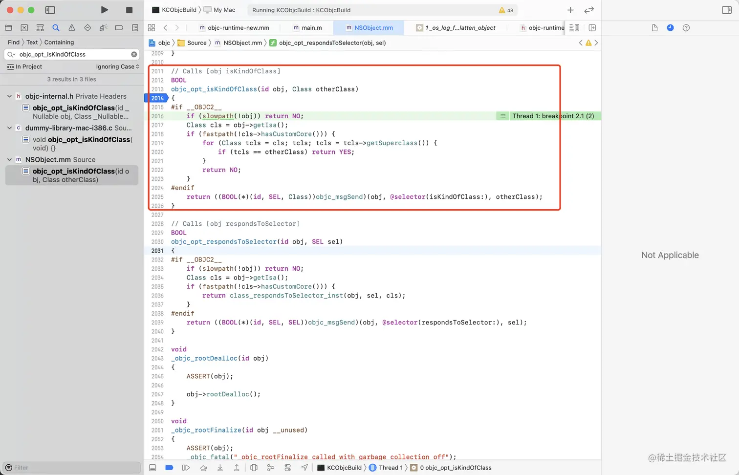Open Debug Memory Graph
Viewport: 739px width, 475px height.
(x=271, y=468)
